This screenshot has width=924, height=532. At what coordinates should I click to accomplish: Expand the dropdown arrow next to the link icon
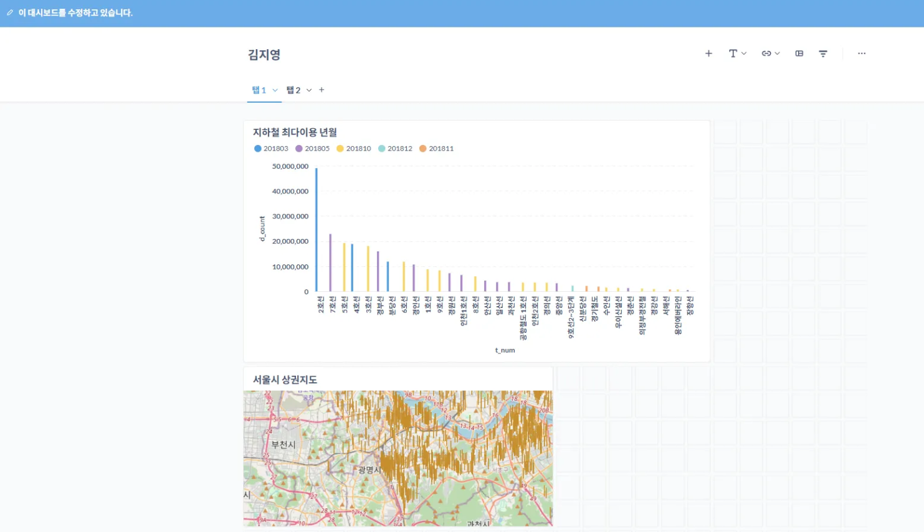[x=777, y=54]
